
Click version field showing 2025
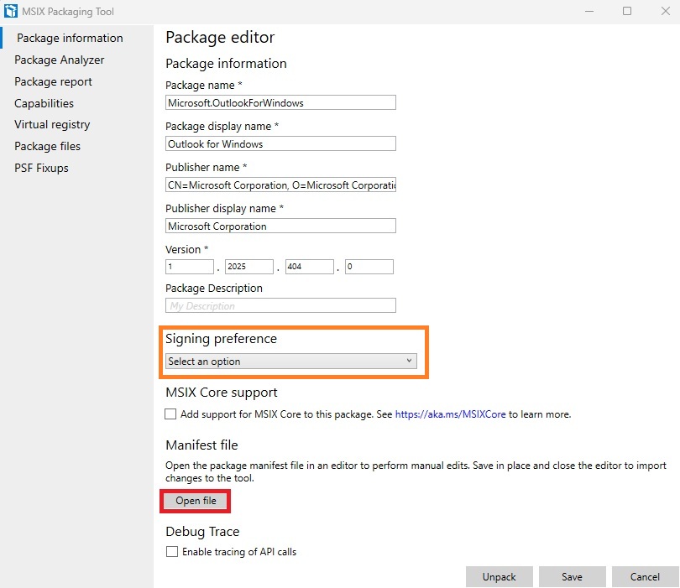coord(249,267)
